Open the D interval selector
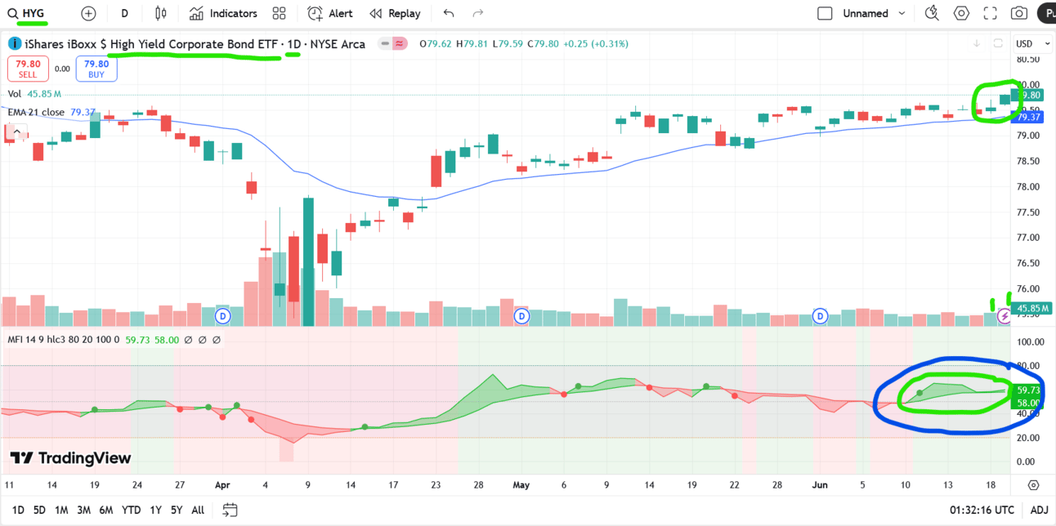 point(124,13)
